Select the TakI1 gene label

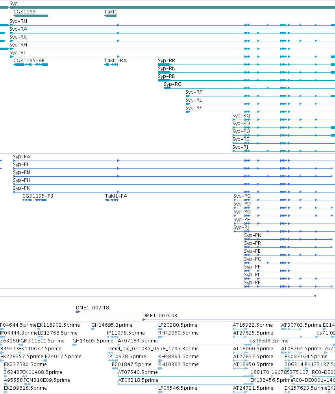111,11
